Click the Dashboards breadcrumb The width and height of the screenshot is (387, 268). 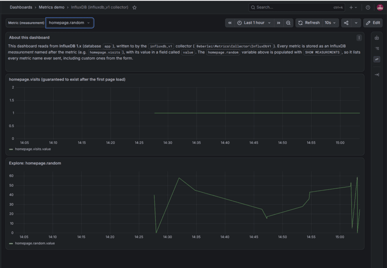click(x=21, y=7)
